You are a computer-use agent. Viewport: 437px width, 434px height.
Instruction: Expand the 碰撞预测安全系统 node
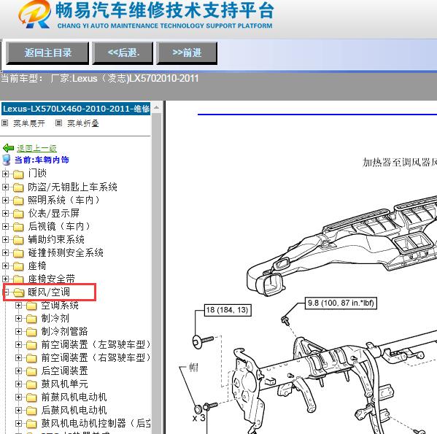point(5,252)
